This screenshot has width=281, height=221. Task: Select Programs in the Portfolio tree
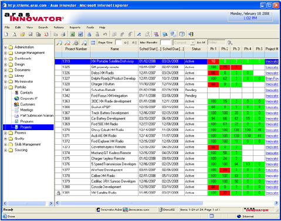click(27, 121)
